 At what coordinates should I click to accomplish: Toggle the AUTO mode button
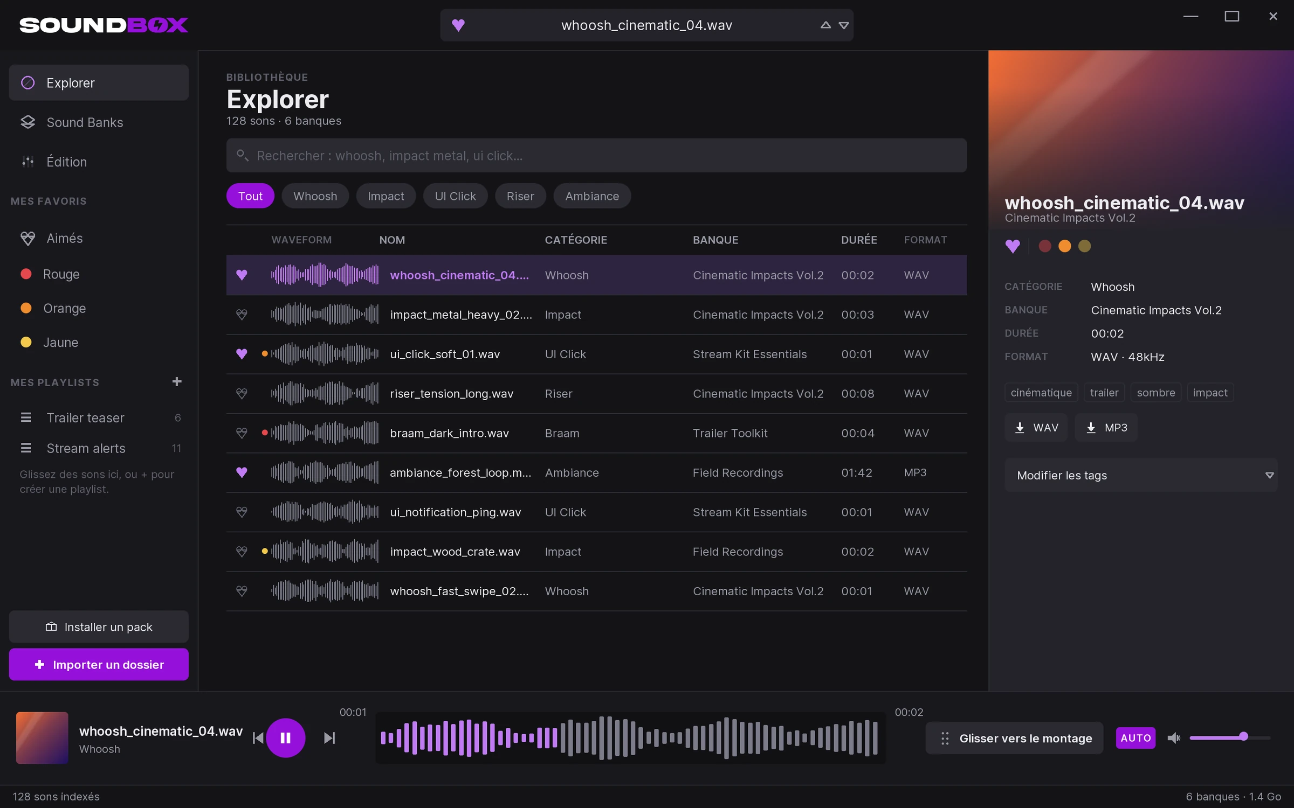[1135, 738]
